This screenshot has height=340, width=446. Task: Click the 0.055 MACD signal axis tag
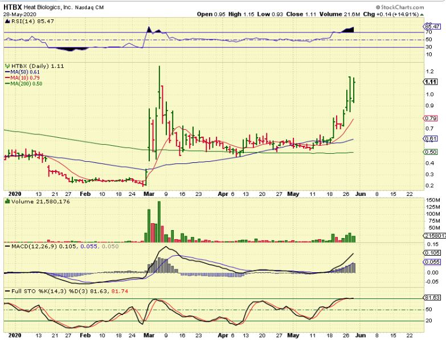[432, 262]
